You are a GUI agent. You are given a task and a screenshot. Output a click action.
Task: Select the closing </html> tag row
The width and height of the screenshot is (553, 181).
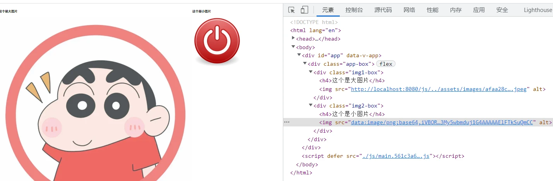(x=301, y=173)
